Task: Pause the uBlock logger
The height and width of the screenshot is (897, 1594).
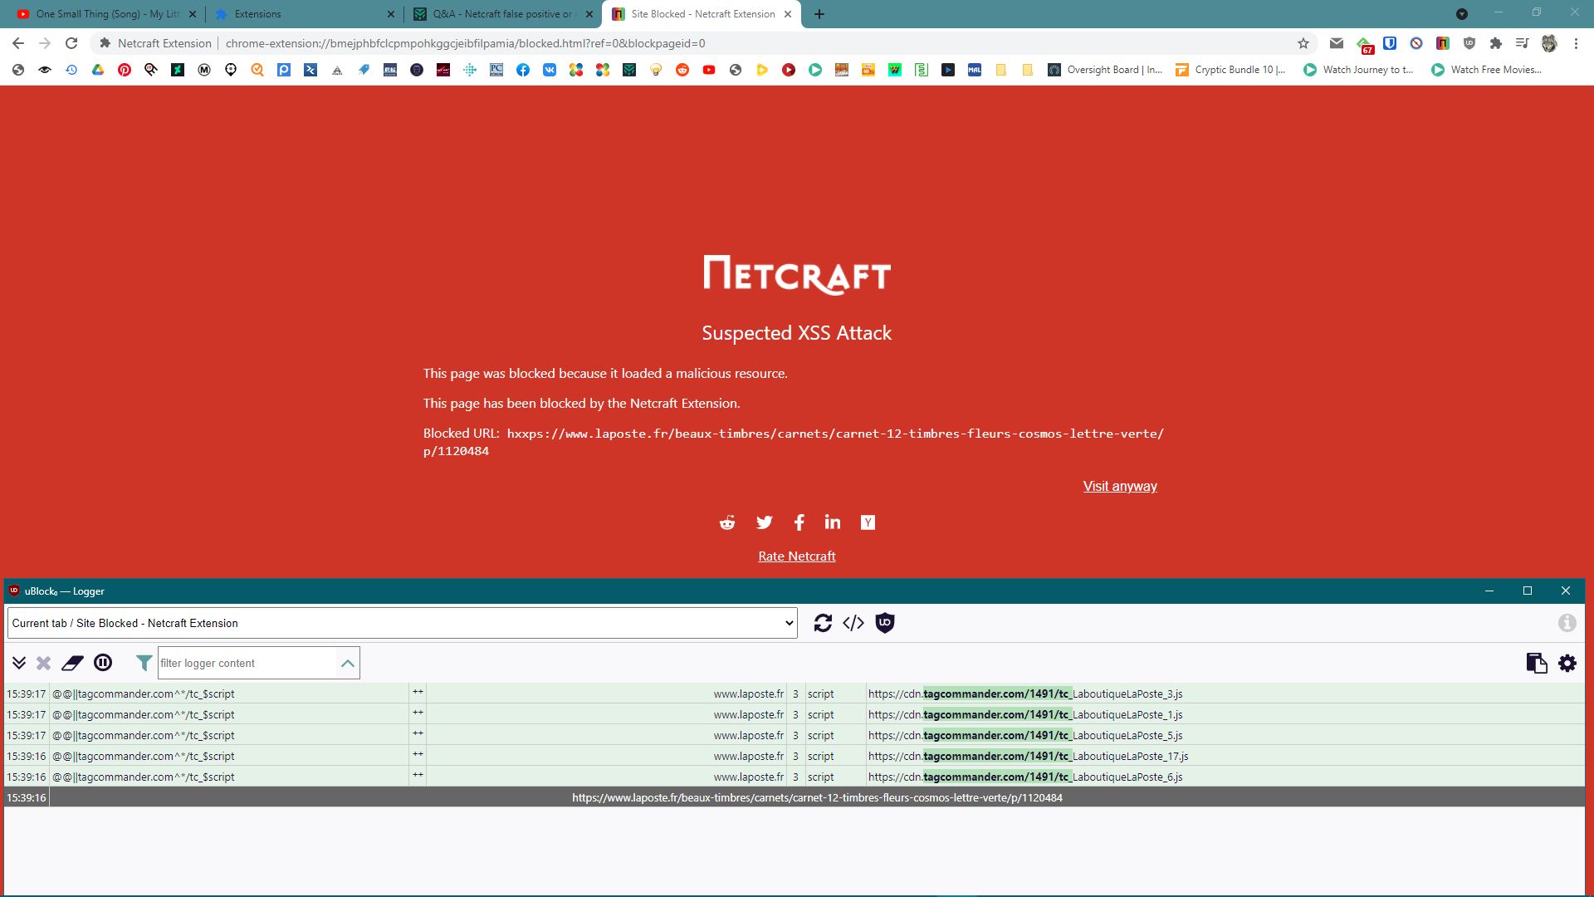Action: 103,663
